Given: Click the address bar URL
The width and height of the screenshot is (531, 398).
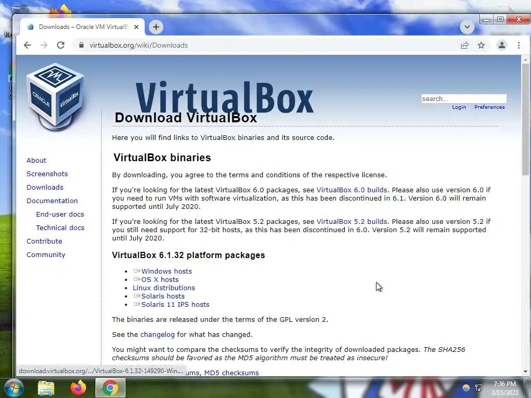Looking at the screenshot, I should [x=138, y=46].
